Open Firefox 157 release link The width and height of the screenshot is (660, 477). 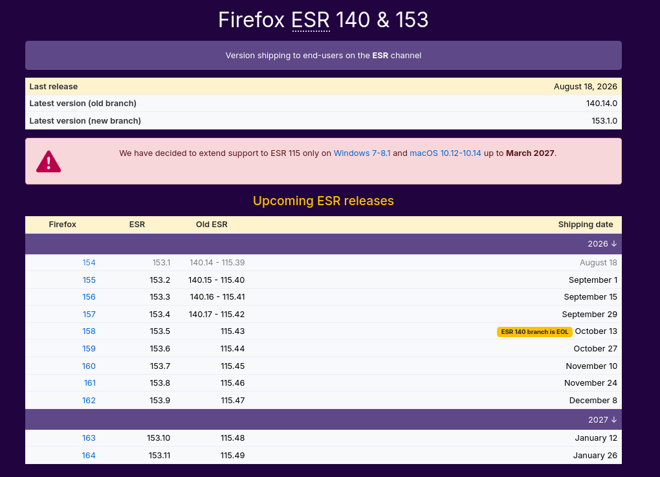click(x=89, y=315)
